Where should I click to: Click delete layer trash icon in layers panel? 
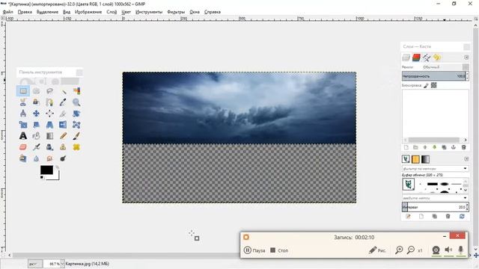click(x=463, y=147)
